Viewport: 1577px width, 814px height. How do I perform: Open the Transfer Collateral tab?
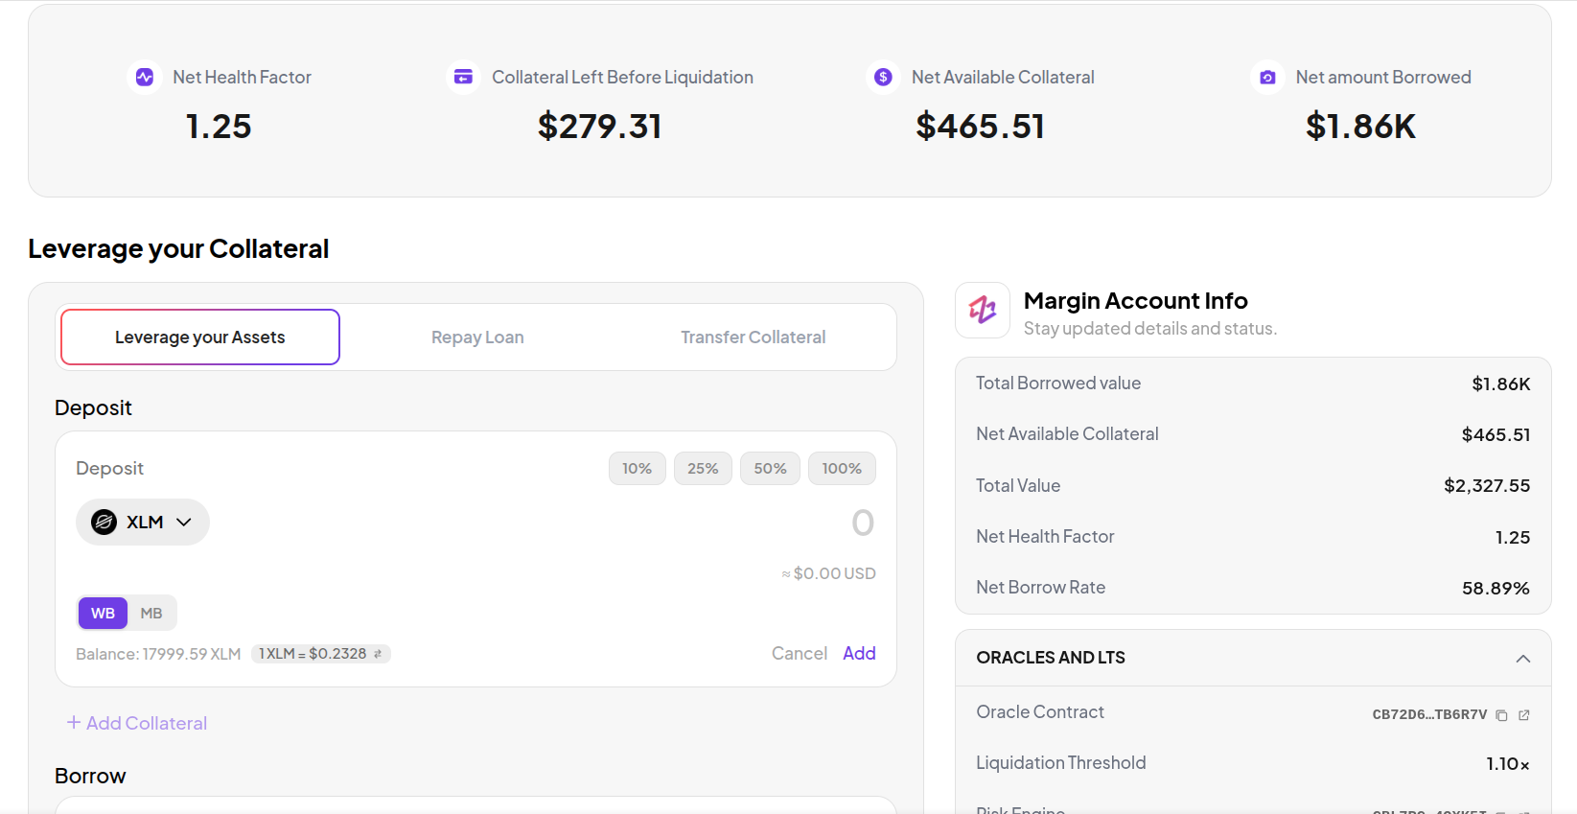753,337
